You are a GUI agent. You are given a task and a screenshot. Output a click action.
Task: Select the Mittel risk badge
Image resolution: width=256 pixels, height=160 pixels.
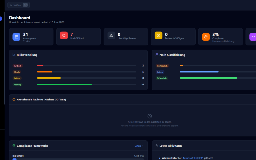point(17,78)
